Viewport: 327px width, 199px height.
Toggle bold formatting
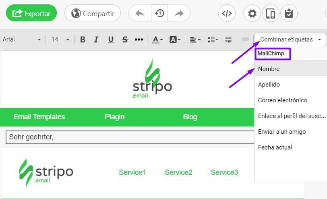tap(83, 39)
